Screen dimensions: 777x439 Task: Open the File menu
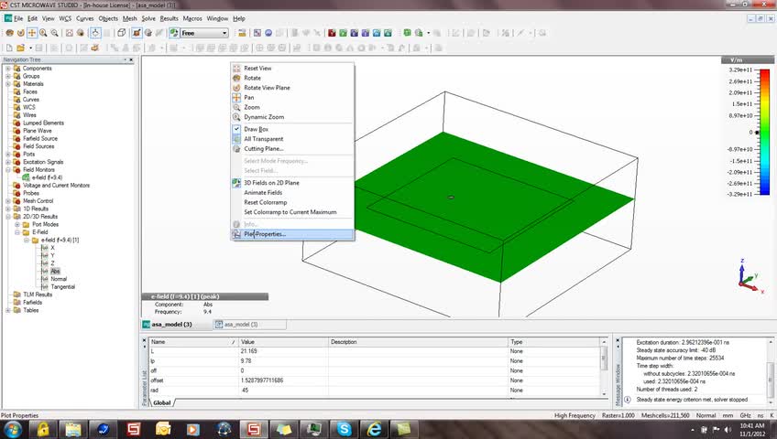pyautogui.click(x=18, y=18)
